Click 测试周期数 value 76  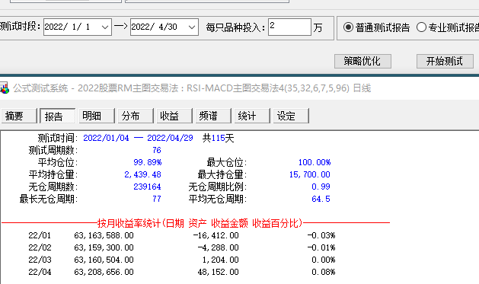157,150
